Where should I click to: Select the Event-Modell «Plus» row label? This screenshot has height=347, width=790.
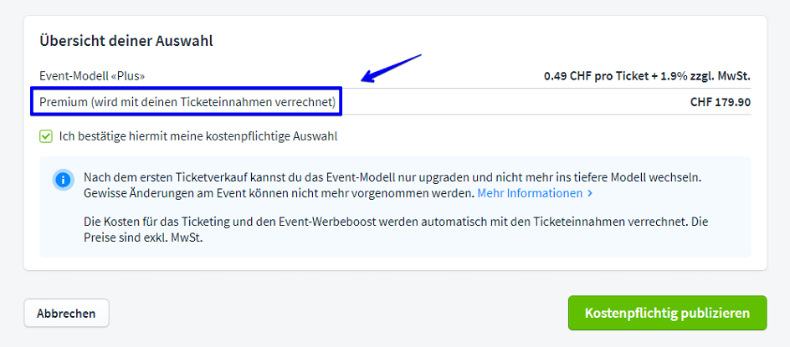coord(92,76)
